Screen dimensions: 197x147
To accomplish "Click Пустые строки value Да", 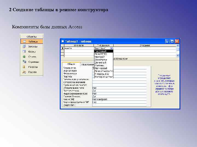I will pos(119,91).
